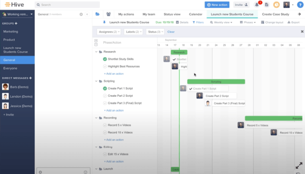Collapse chat panel with double-arrow icon
The width and height of the screenshot is (305, 174).
[87, 14]
